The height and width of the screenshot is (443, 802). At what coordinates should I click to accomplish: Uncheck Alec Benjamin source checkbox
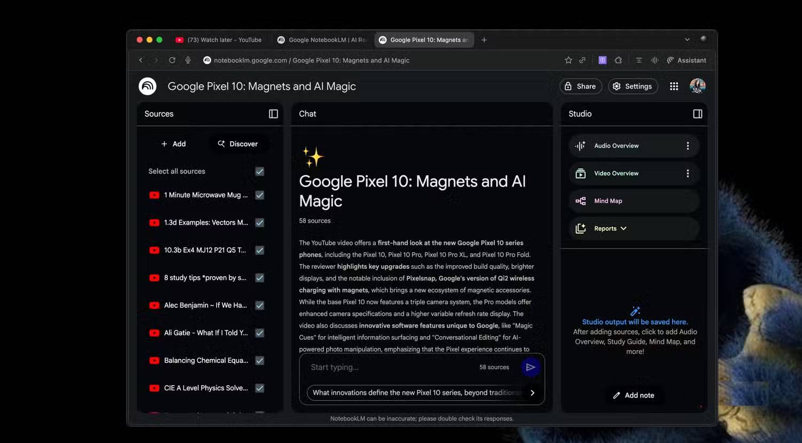(260, 305)
